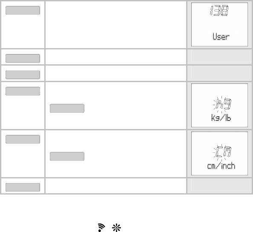This screenshot has width=253, height=232.
Task: Open the LCD thumbnail showing cm/inch
Action: click(x=219, y=154)
